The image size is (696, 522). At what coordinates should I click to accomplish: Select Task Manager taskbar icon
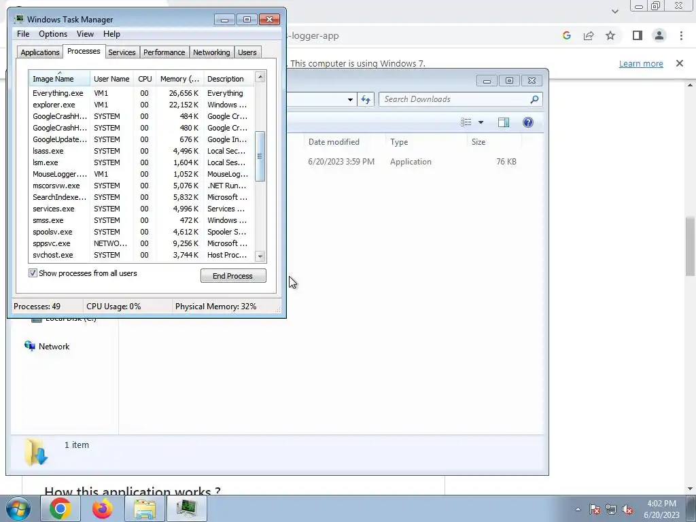[186, 508]
